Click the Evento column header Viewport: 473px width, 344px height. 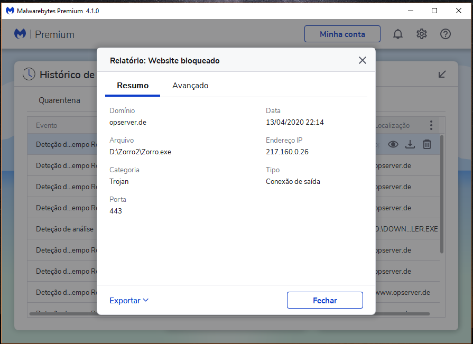[47, 125]
